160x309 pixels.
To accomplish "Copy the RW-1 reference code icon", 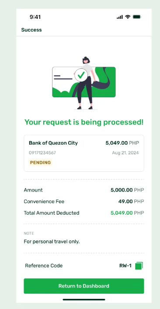I will [139, 266].
